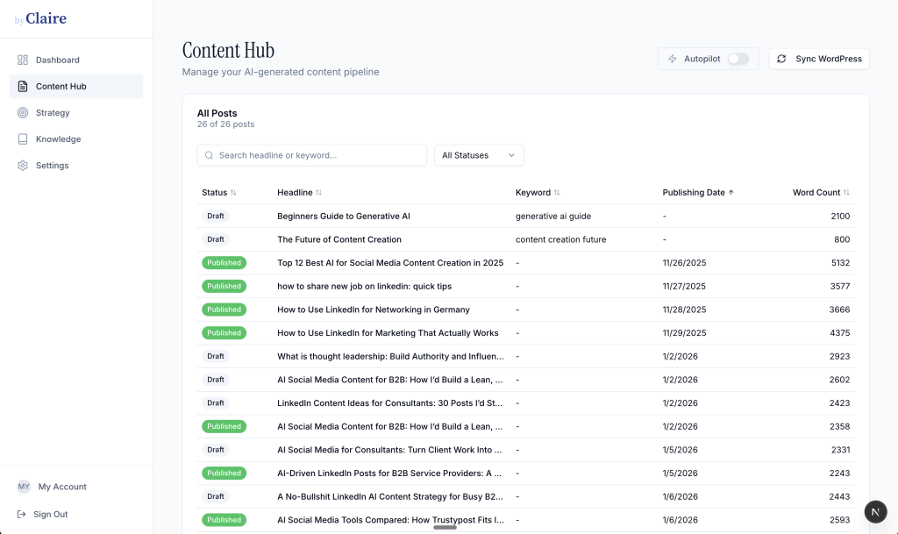898x534 pixels.
Task: Click the round N badge icon
Action: click(x=875, y=512)
